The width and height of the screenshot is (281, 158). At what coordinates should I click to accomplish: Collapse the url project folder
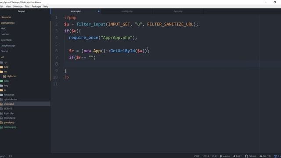(x=2, y=57)
